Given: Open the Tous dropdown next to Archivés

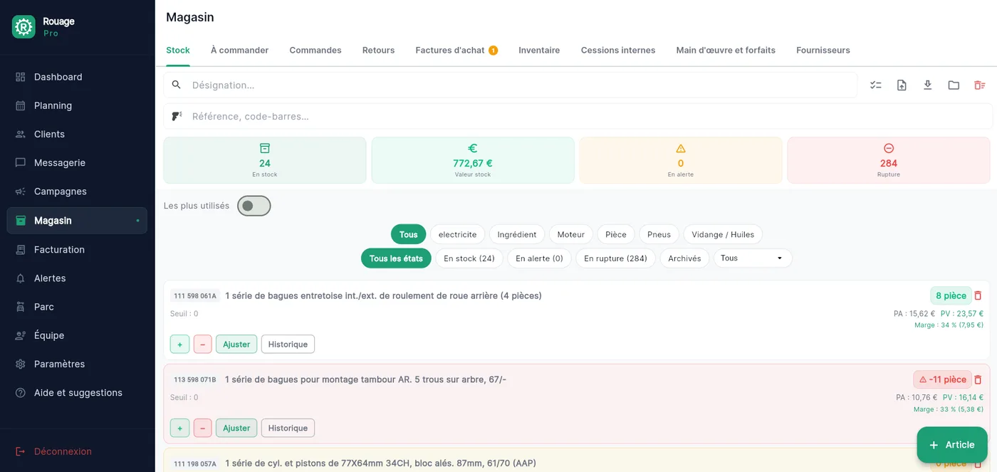Looking at the screenshot, I should pos(753,258).
